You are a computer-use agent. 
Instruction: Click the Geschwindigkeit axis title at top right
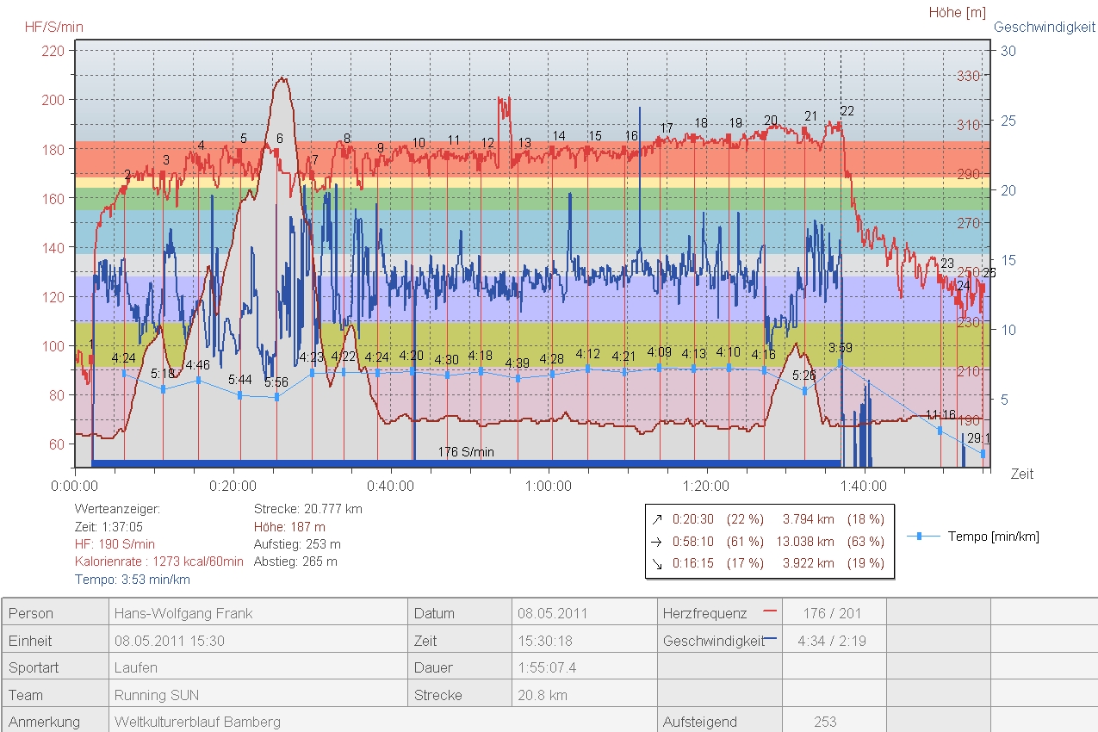pos(1045,27)
